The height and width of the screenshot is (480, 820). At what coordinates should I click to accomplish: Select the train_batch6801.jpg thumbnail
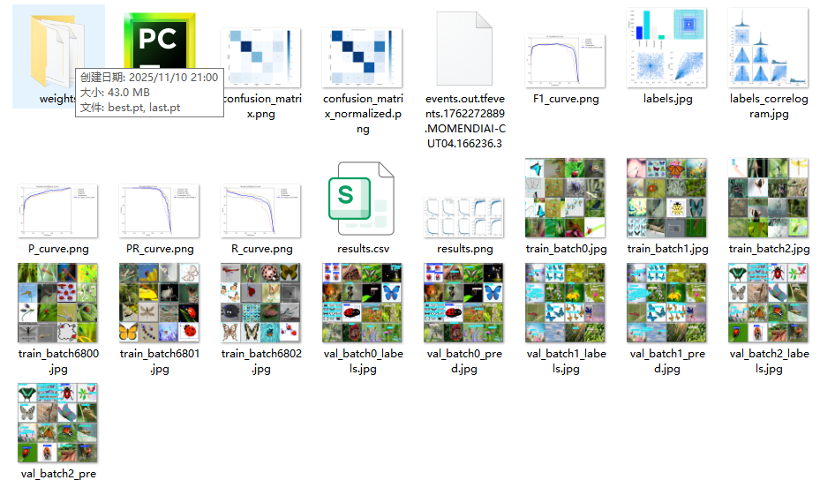click(x=159, y=303)
